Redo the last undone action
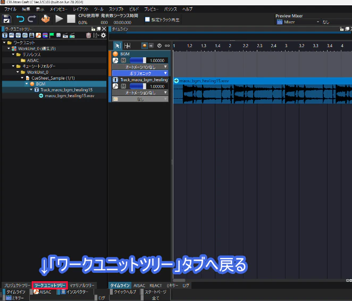This screenshot has width=352, height=301. pos(32,19)
